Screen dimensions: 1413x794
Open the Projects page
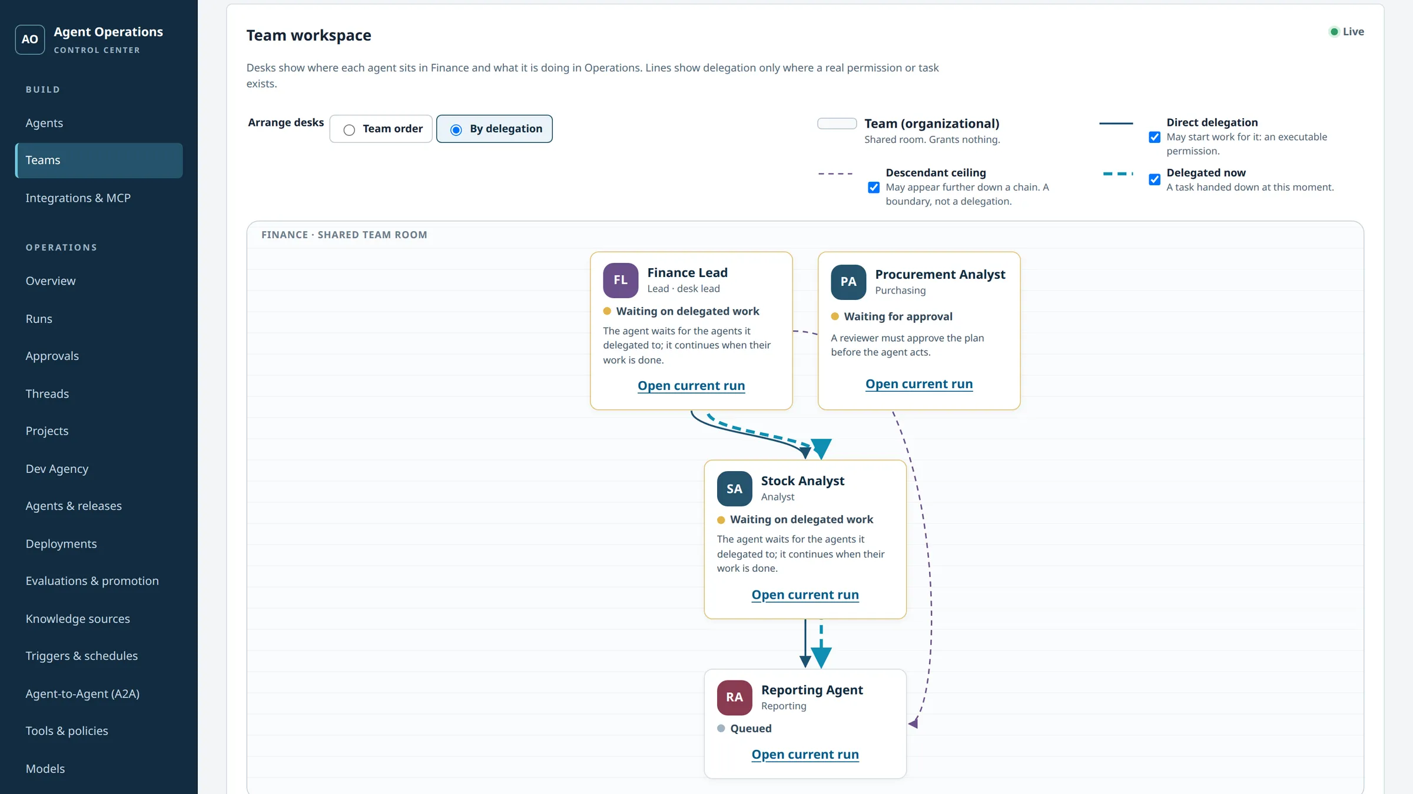click(x=99, y=431)
